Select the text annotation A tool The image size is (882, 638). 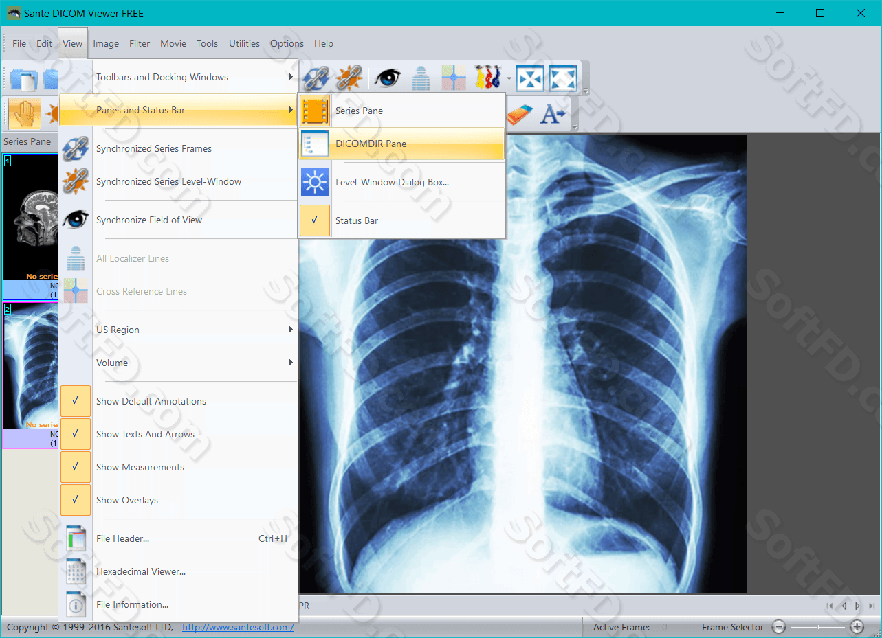pos(552,114)
